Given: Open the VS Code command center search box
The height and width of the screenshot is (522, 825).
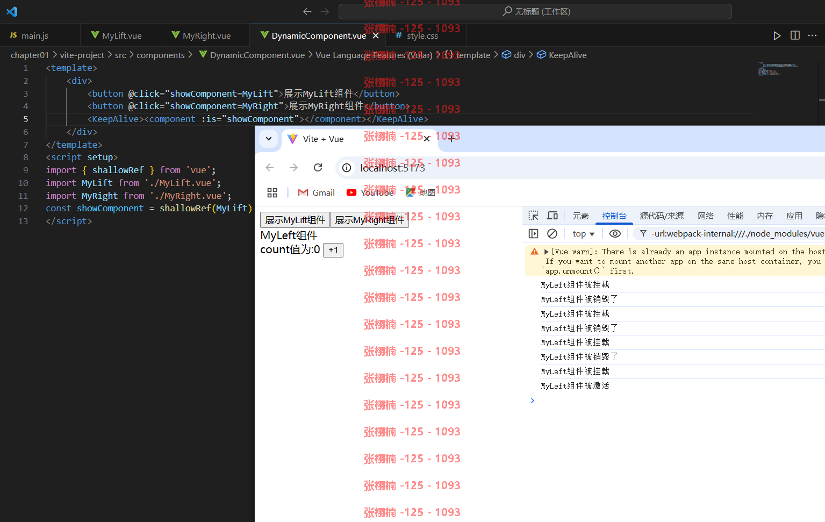Looking at the screenshot, I should point(535,11).
